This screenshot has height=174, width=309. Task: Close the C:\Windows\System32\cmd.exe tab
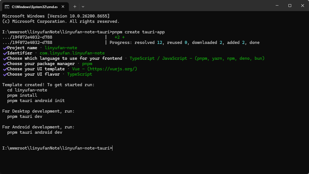pos(63,7)
